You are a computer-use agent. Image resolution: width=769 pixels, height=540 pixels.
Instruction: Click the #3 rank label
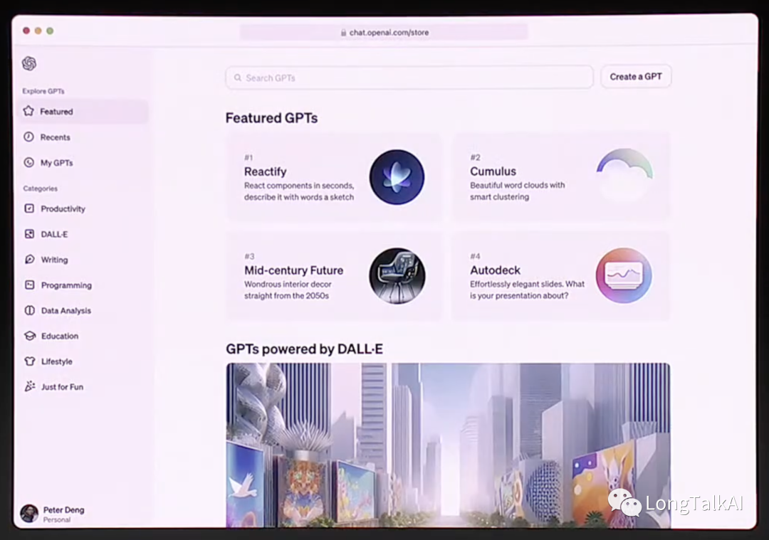(250, 256)
